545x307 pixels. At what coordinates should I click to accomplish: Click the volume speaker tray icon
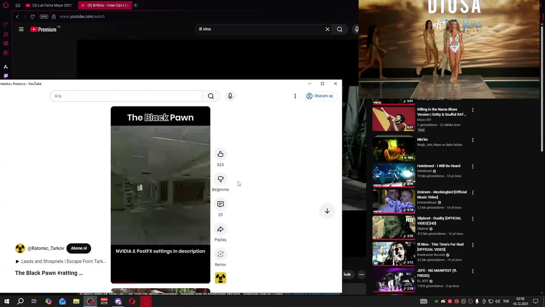pos(498,301)
